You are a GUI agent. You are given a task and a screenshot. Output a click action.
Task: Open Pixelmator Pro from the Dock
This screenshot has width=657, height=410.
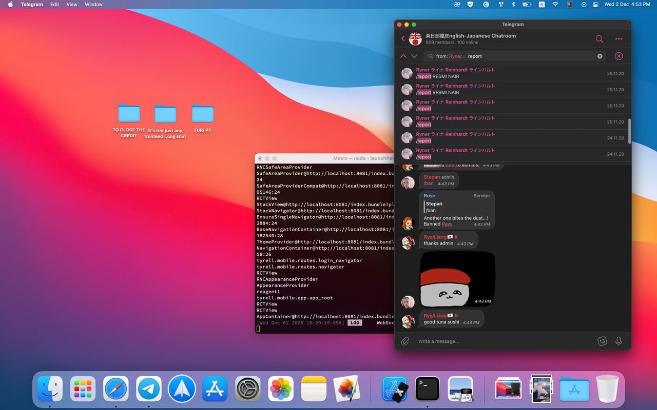click(x=347, y=388)
